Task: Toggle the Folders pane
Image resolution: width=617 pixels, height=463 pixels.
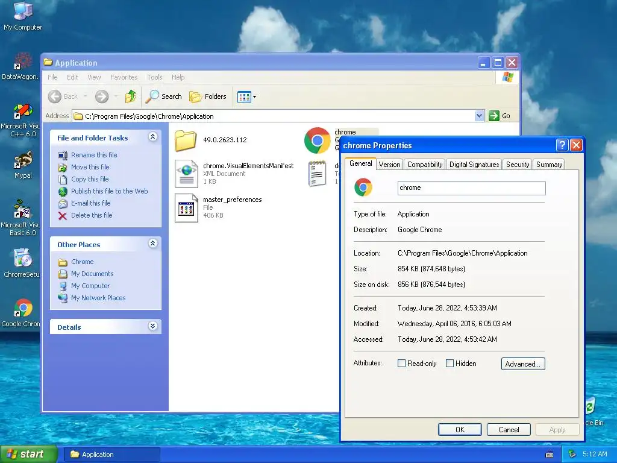Action: click(208, 96)
